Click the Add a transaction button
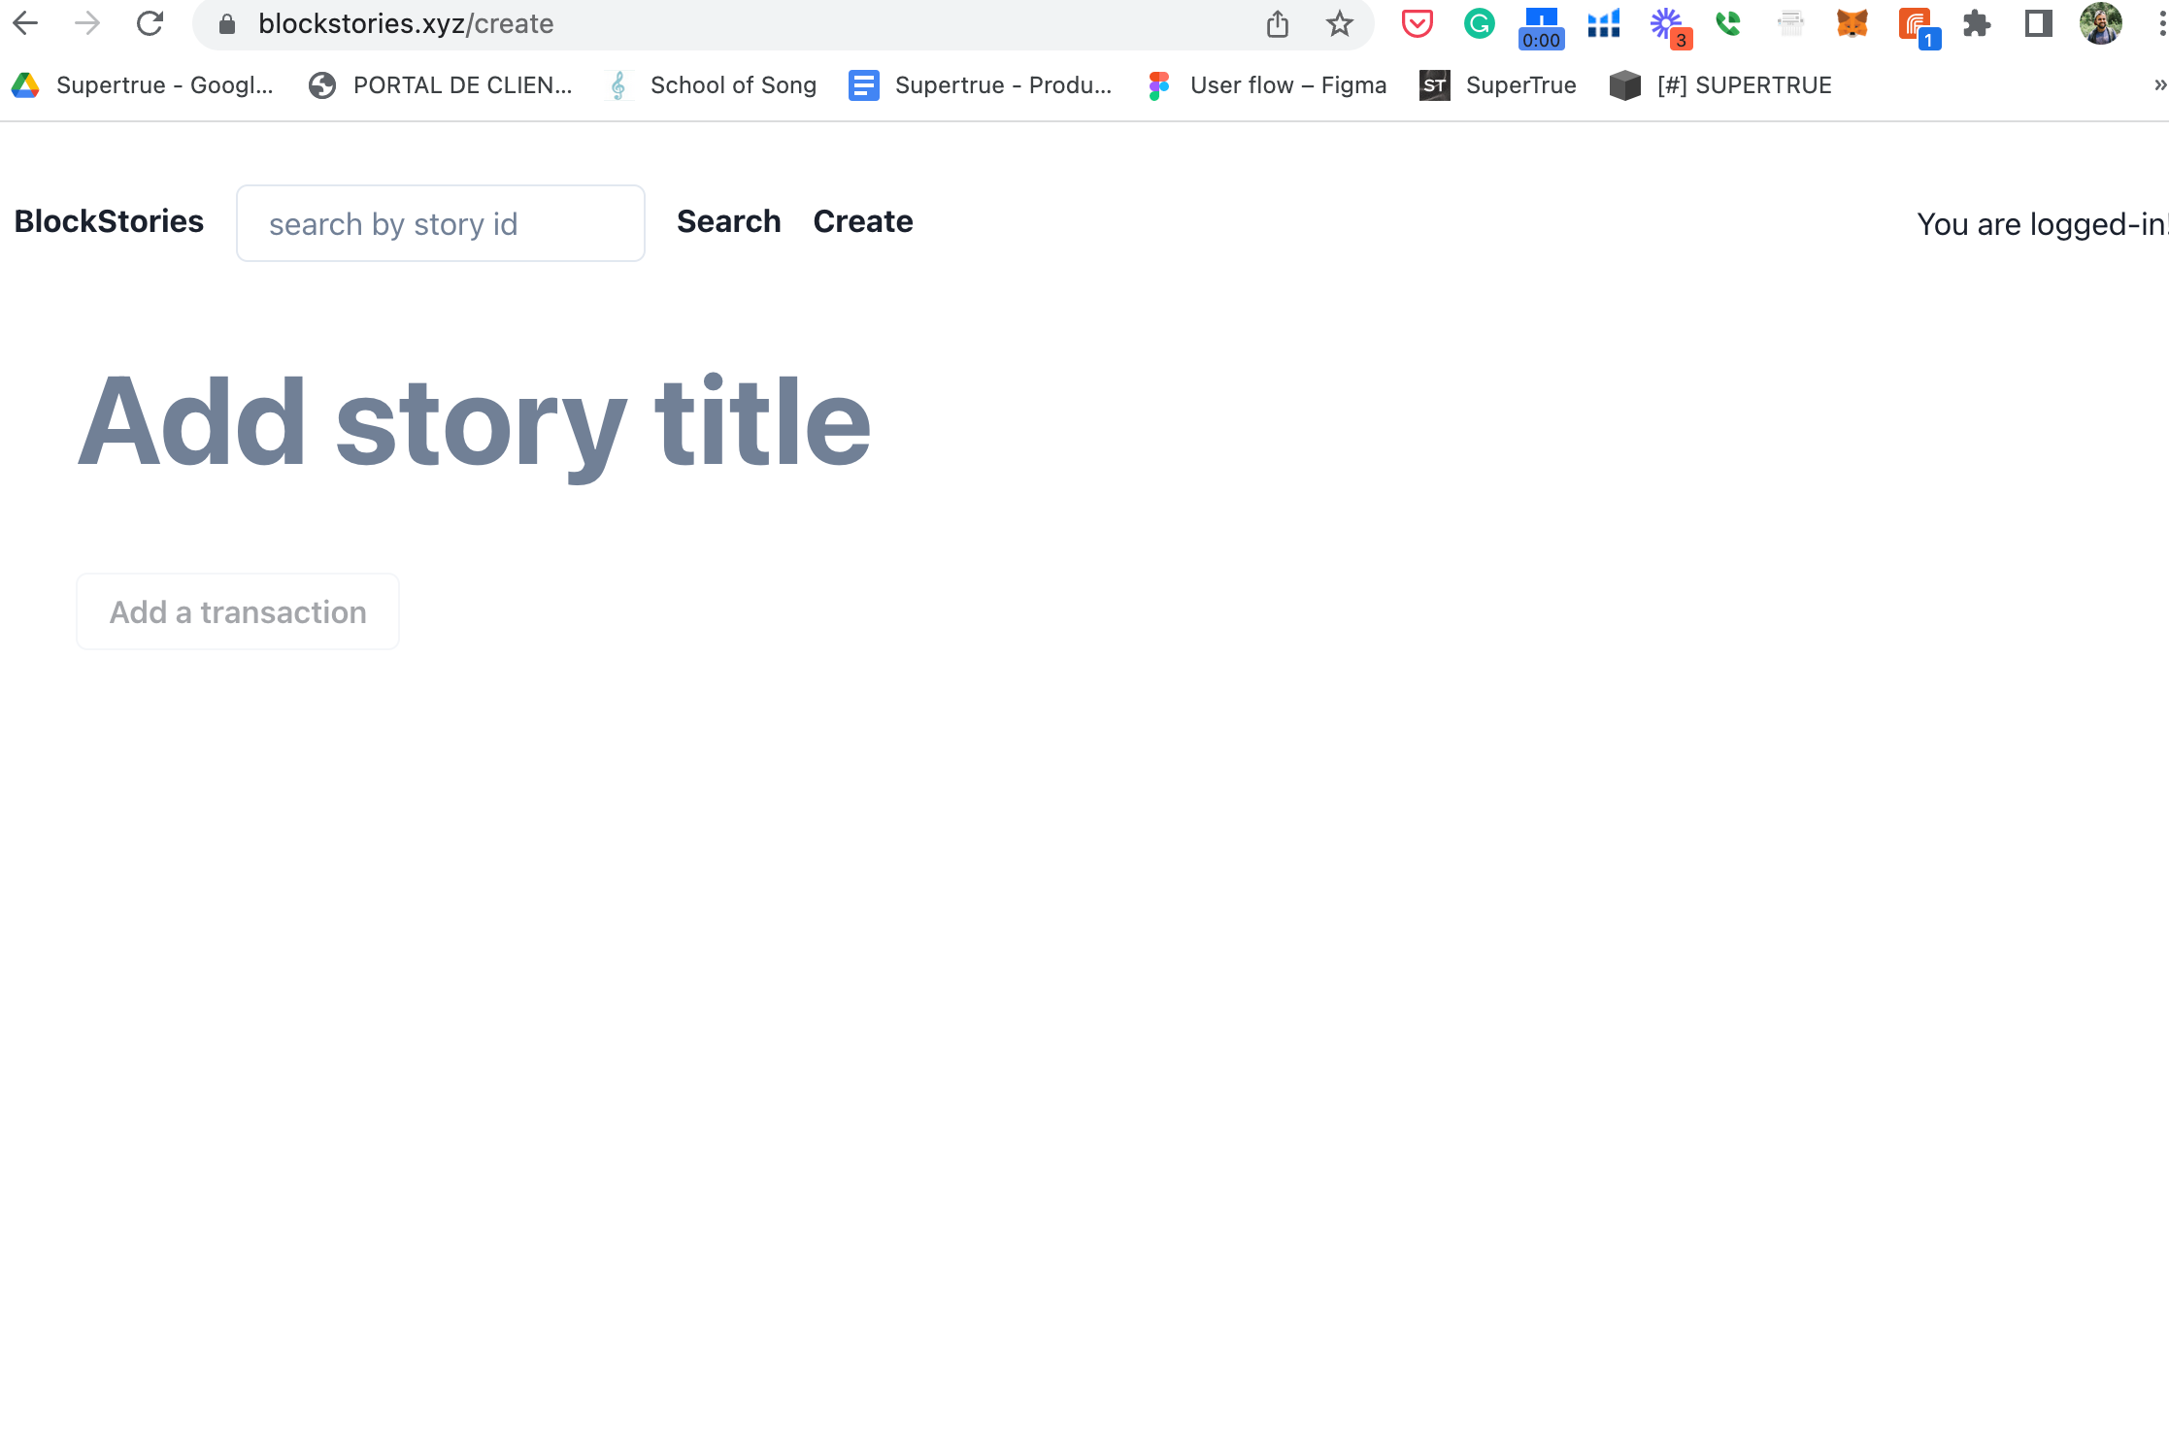Viewport: 2169px width, 1450px height. [238, 610]
